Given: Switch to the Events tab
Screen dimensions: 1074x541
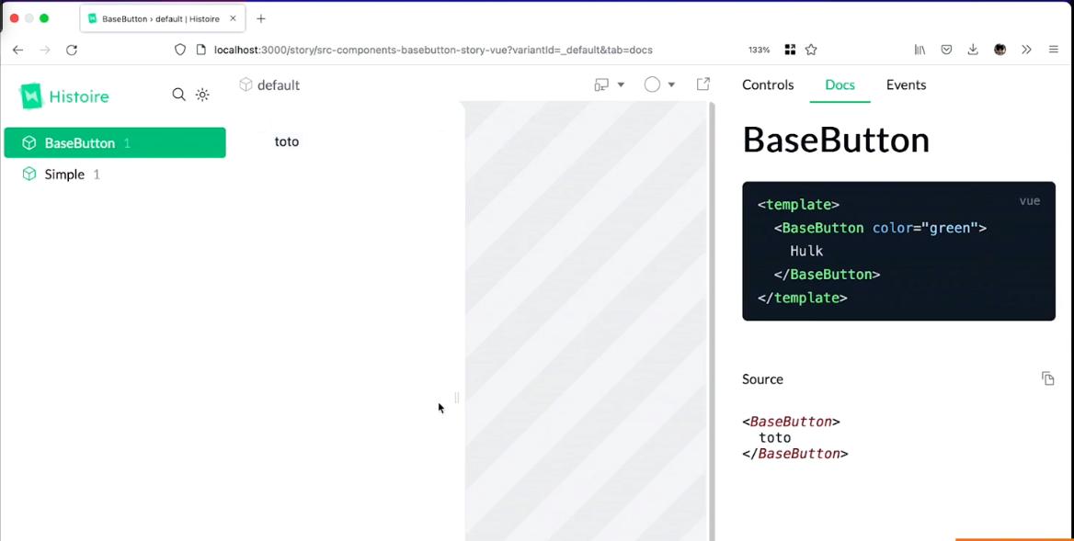Looking at the screenshot, I should click(906, 85).
